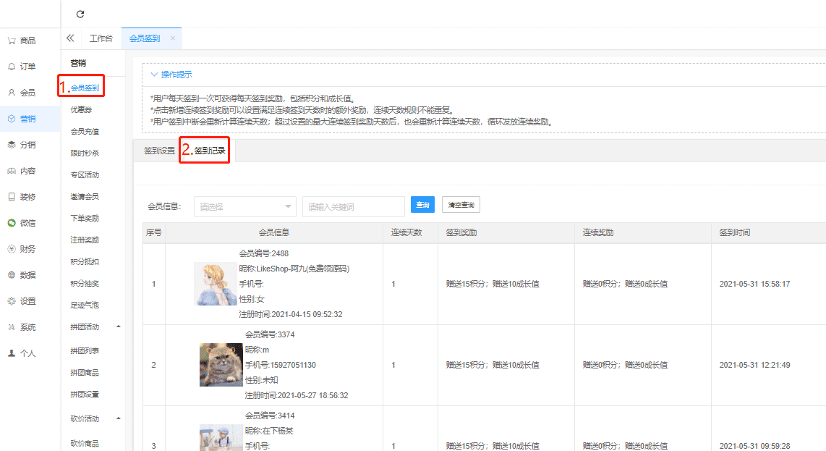
Task: Click the cat avatar thumbnail of member 3374
Action: click(221, 365)
